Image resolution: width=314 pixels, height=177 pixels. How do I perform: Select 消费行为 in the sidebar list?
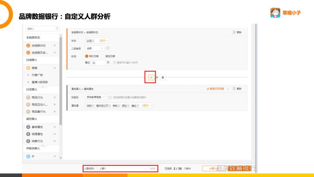37,141
